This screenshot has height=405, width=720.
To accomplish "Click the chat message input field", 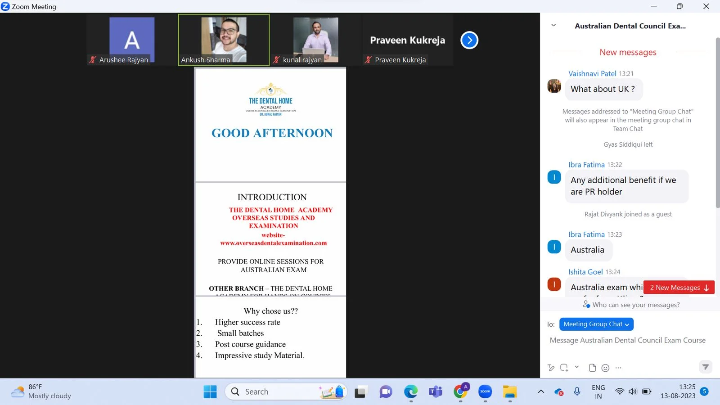I will click(x=627, y=341).
